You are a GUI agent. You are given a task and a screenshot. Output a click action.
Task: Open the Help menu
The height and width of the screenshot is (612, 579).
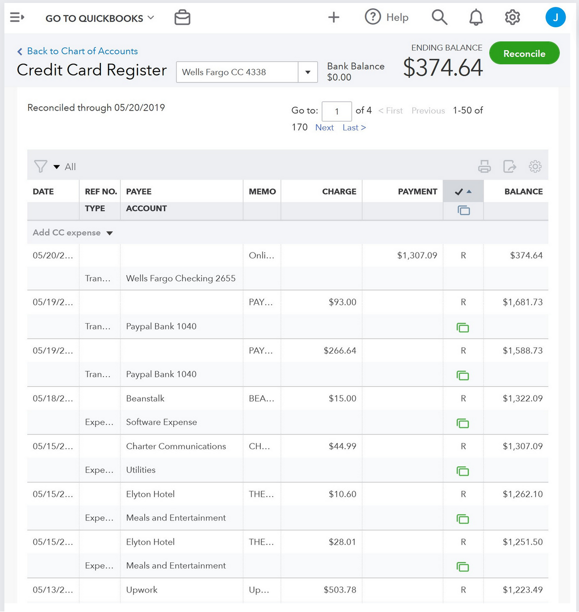tap(387, 18)
